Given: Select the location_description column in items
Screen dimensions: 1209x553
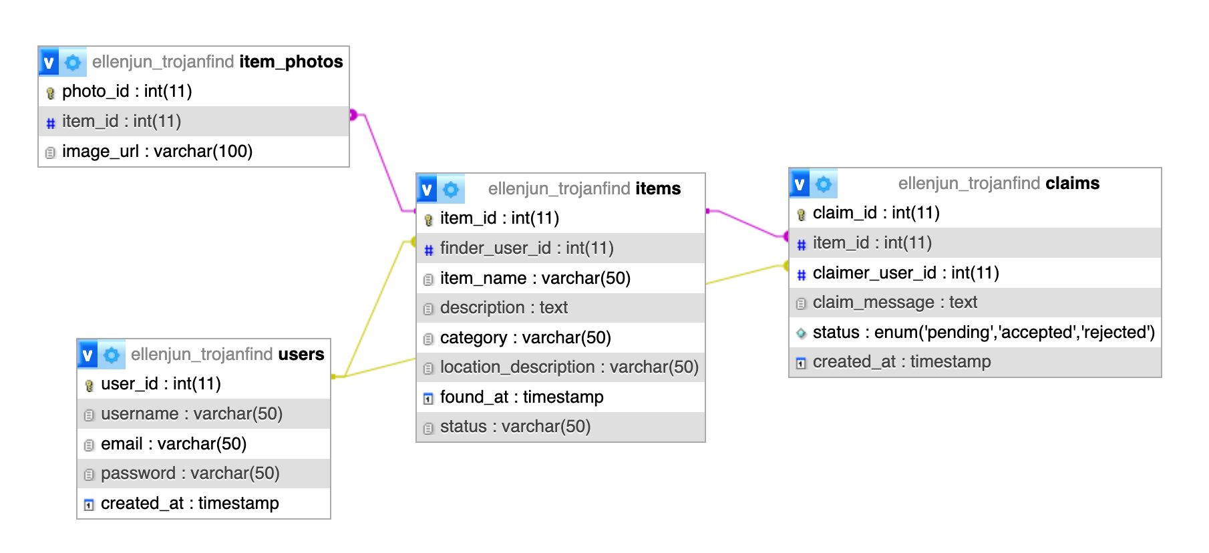Looking at the screenshot, I should [568, 367].
